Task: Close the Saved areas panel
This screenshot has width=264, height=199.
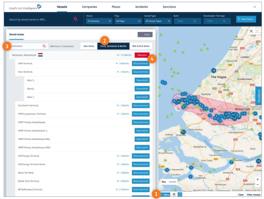Action: click(145, 34)
